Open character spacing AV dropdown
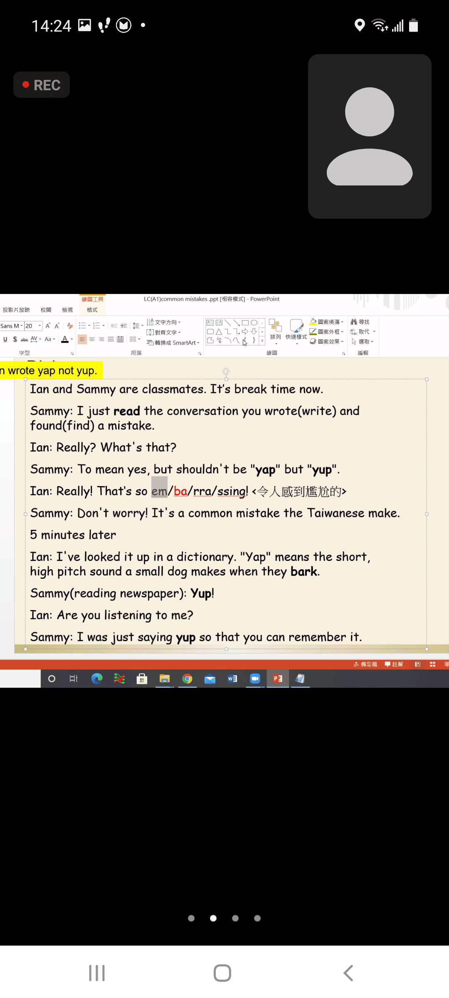The height and width of the screenshot is (998, 449). coord(36,339)
